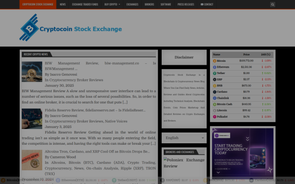295x184 pixels.
Task: Click the Bitcoin Cash price $440.95
Action: click(246, 104)
